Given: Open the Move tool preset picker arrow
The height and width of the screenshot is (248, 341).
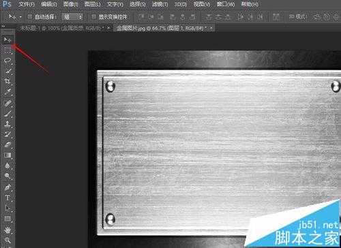Looking at the screenshot, I should pos(20,17).
